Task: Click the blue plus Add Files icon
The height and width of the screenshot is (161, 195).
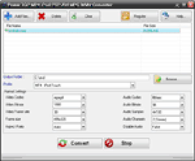Action: pos(8,16)
